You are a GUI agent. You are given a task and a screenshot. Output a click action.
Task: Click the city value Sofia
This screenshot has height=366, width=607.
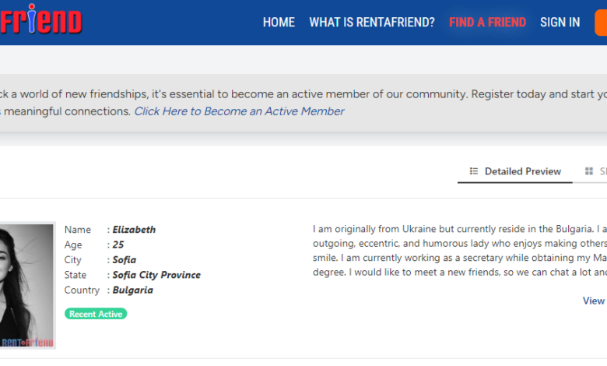tap(125, 260)
